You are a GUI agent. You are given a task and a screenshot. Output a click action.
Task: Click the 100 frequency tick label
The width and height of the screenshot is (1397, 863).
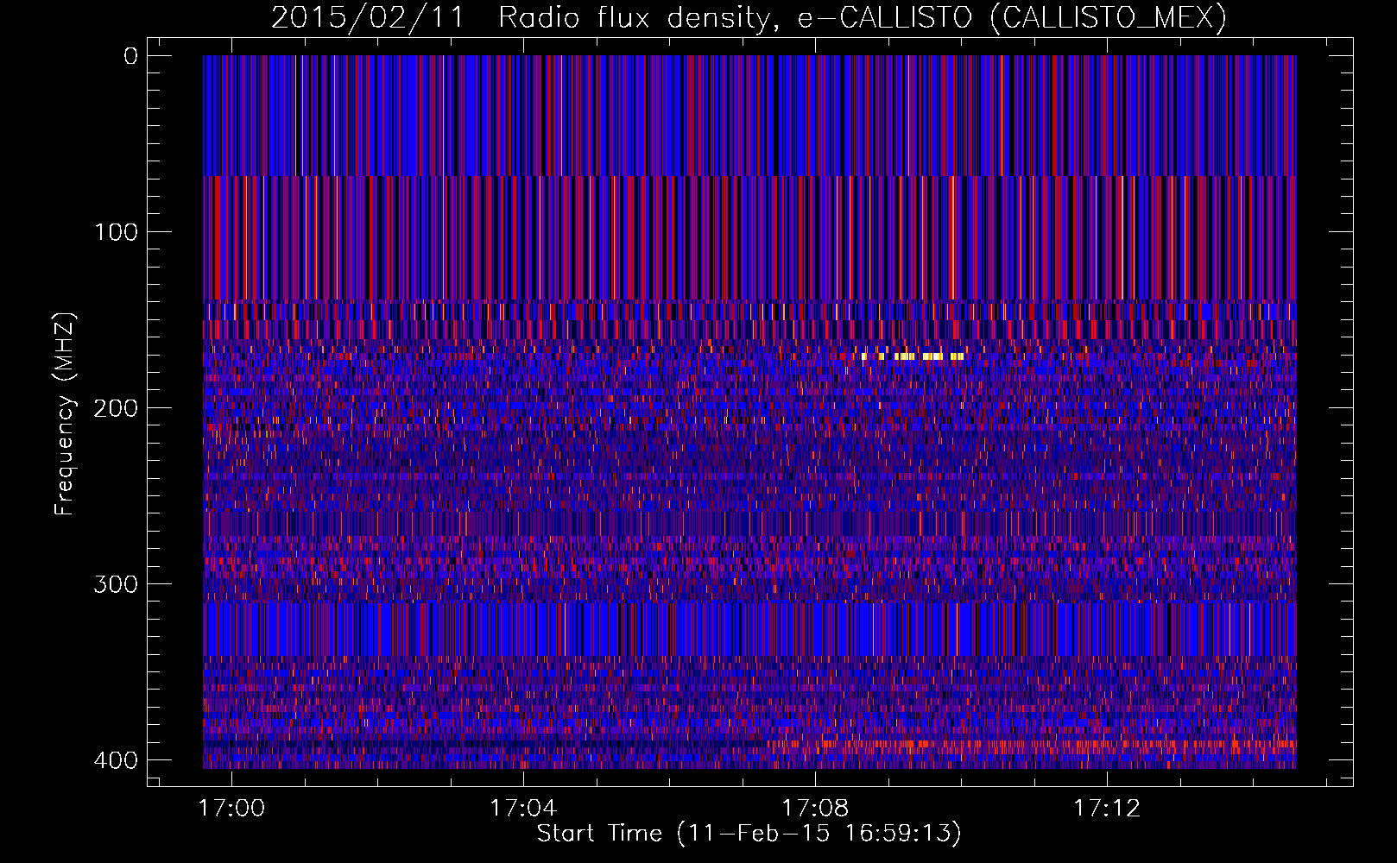pyautogui.click(x=116, y=232)
